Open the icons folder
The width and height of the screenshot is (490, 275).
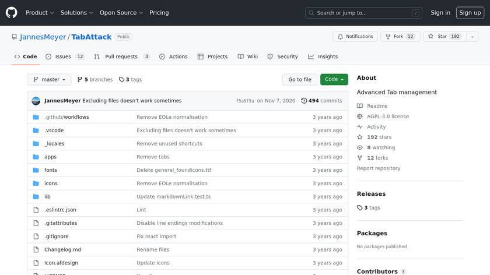coord(51,184)
